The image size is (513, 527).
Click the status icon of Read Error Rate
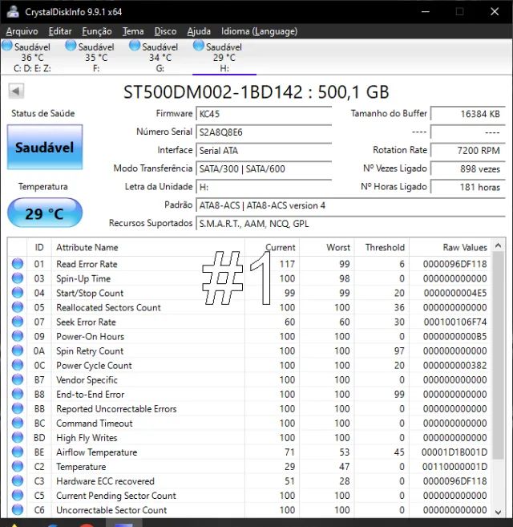pyautogui.click(x=18, y=264)
